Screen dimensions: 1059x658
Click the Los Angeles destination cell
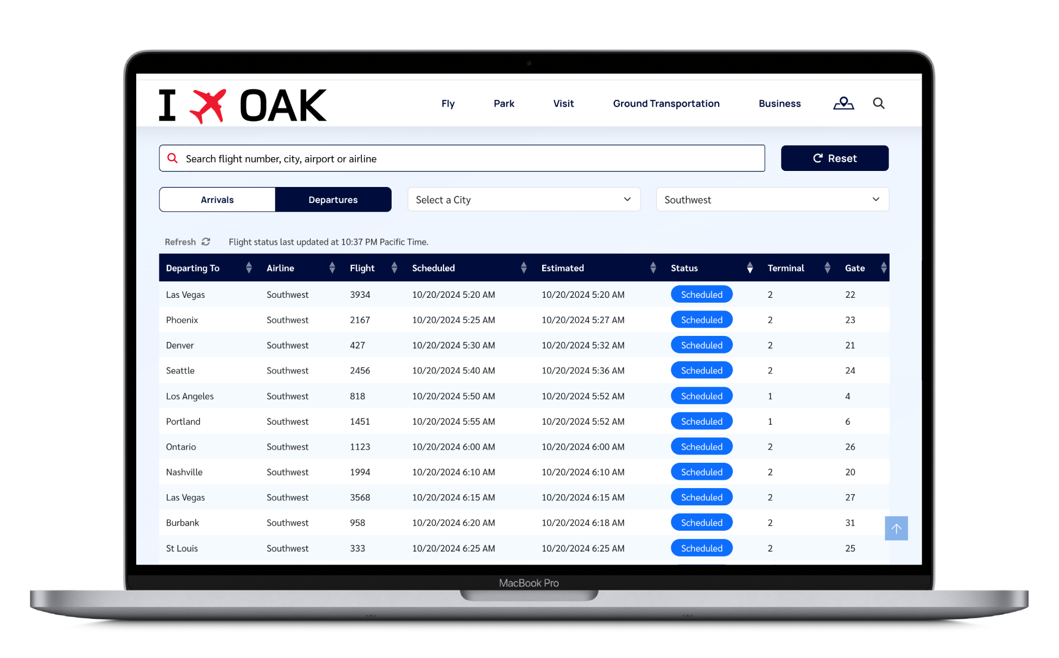(190, 396)
